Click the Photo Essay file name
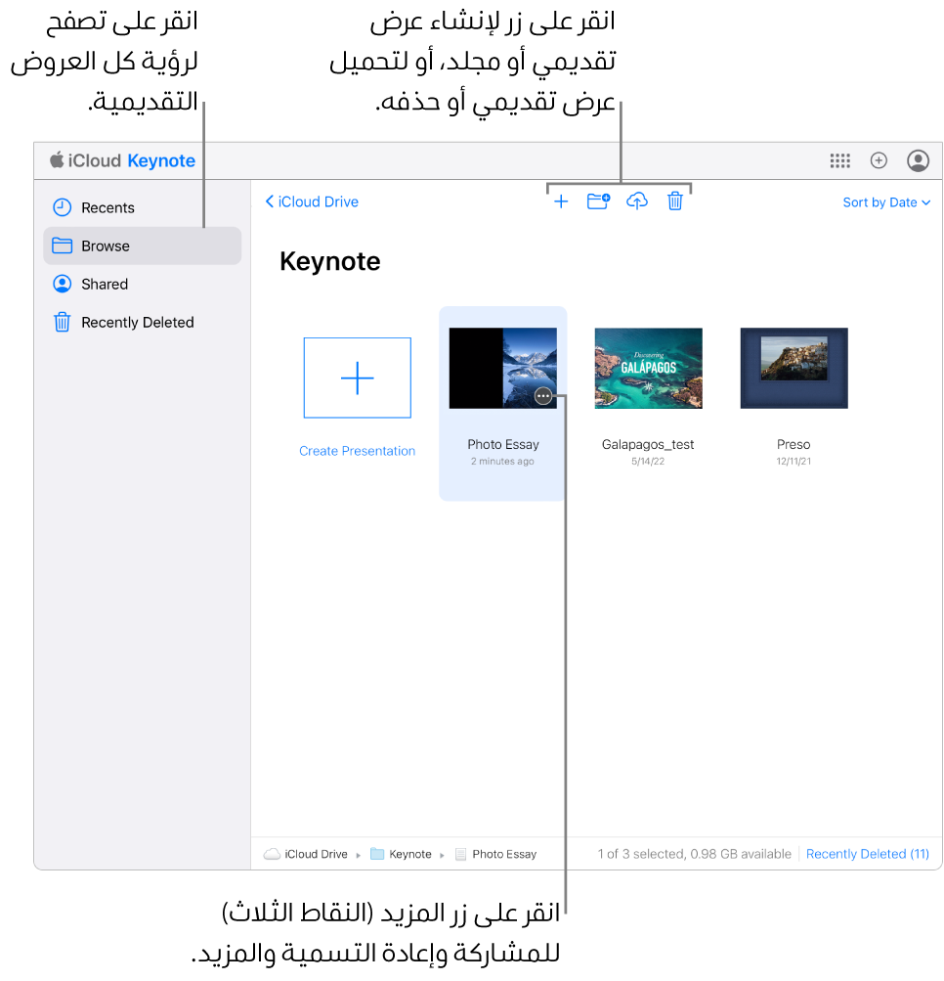 (503, 444)
